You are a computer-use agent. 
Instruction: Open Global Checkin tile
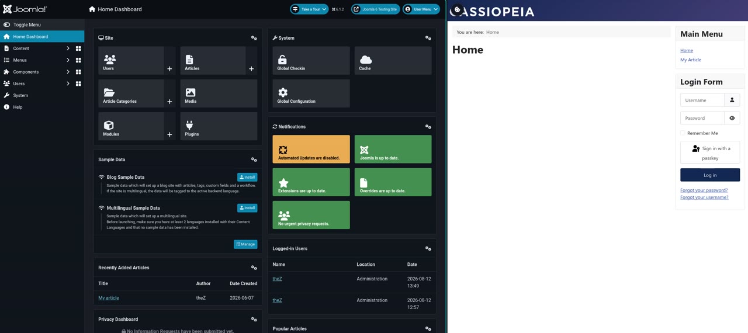click(311, 61)
